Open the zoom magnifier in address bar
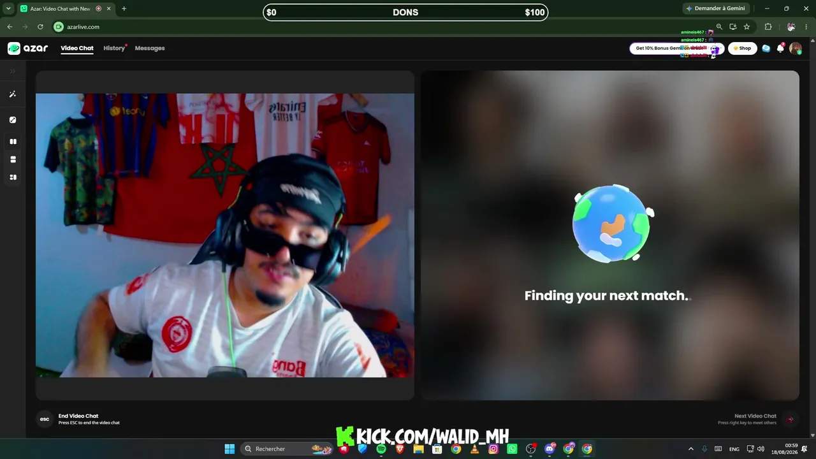The width and height of the screenshot is (816, 459). click(719, 27)
